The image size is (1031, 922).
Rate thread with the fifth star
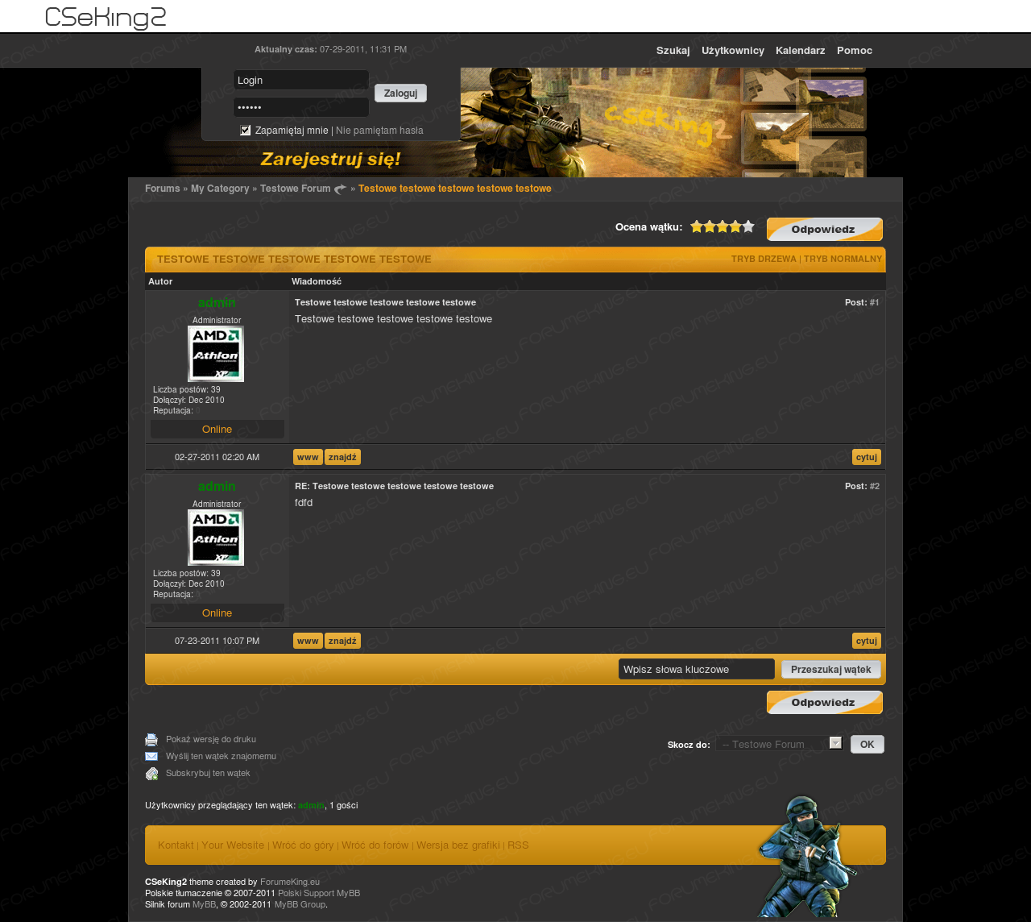[x=748, y=226]
